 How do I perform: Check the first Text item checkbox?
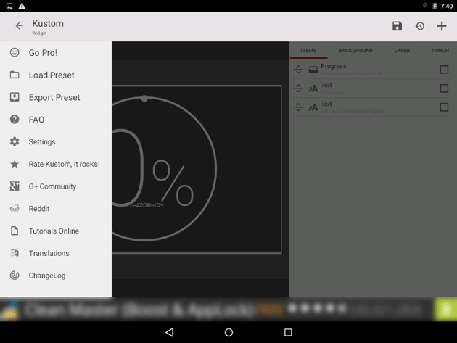(444, 88)
